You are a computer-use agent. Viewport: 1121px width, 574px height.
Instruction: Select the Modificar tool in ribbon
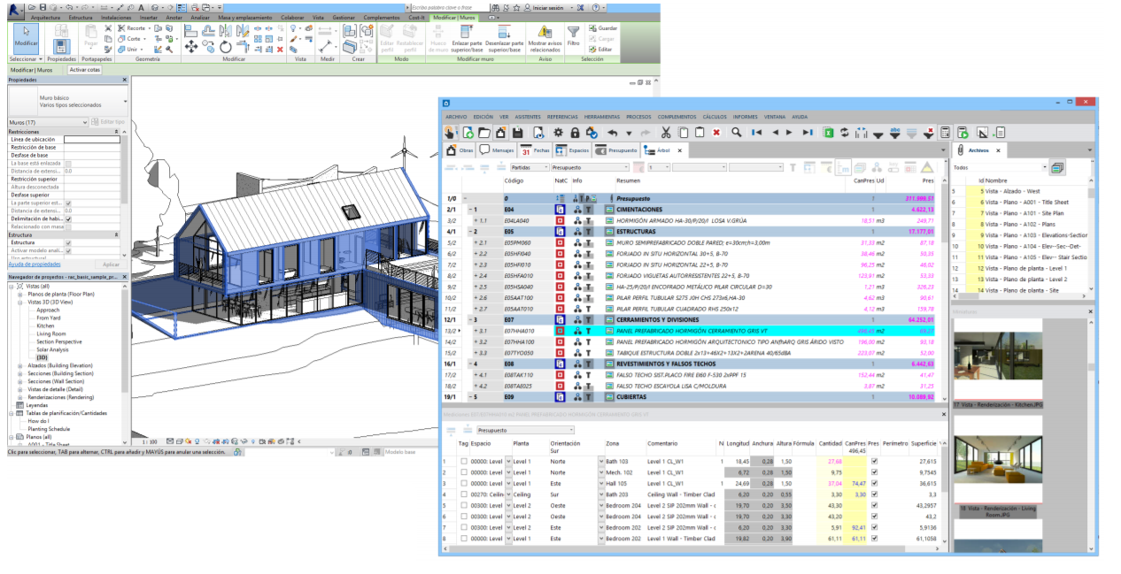[x=26, y=37]
